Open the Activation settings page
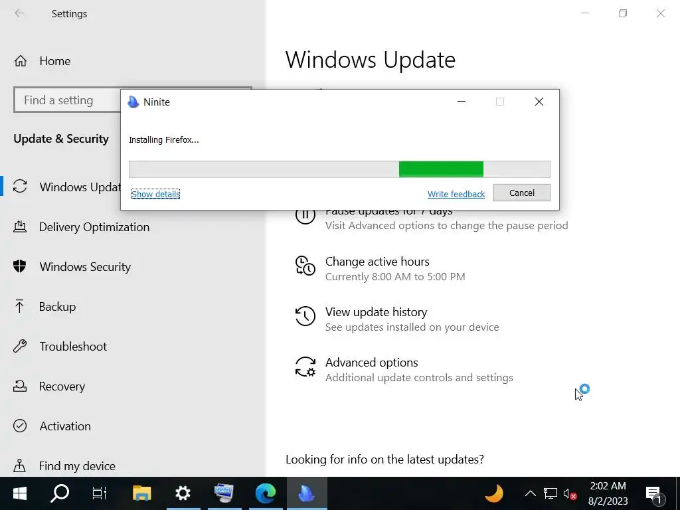 [x=52, y=426]
